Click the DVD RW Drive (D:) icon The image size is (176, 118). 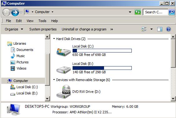pos(64,92)
